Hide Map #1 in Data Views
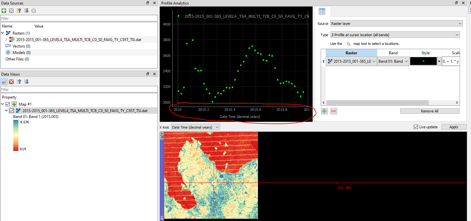 coord(7,104)
